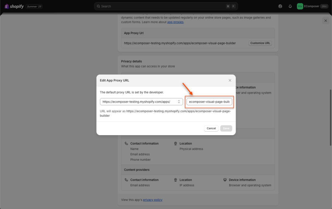Click the App Proxy Url heading
The image size is (332, 209).
tap(134, 33)
